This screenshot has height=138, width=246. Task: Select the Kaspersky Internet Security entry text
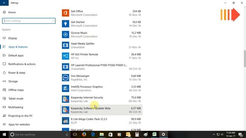pyautogui.click(x=87, y=97)
